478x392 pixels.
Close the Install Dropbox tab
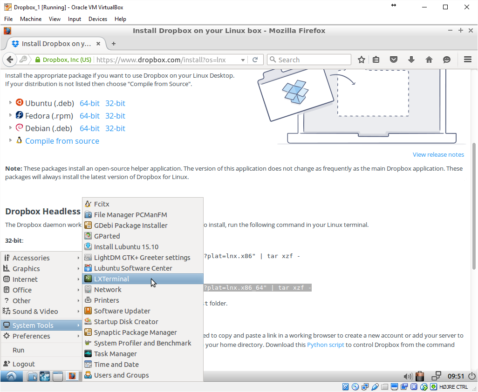(98, 44)
